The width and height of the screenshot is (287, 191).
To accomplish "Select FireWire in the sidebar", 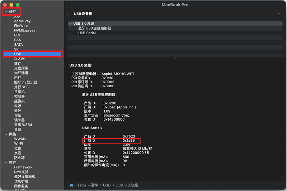I will 21,26.
